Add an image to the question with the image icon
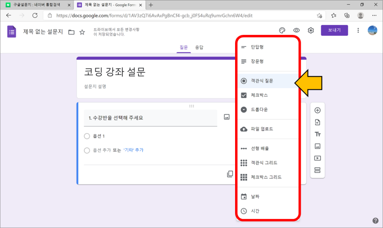Viewport: 383px width, 228px height. click(x=226, y=117)
